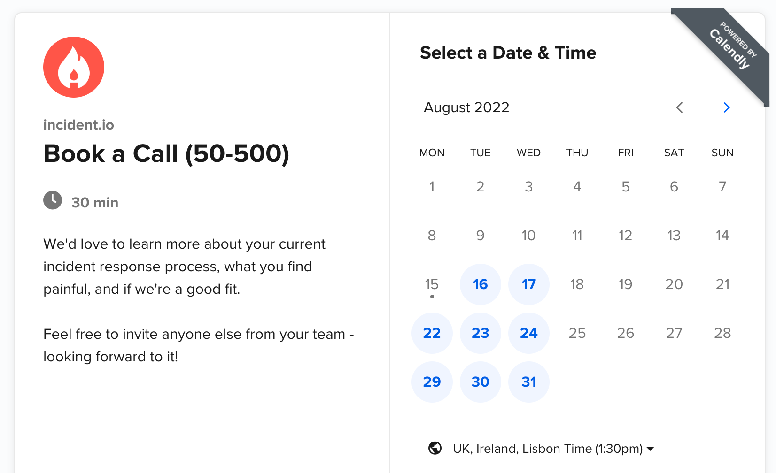Select August 17 on the calendar

pos(528,284)
